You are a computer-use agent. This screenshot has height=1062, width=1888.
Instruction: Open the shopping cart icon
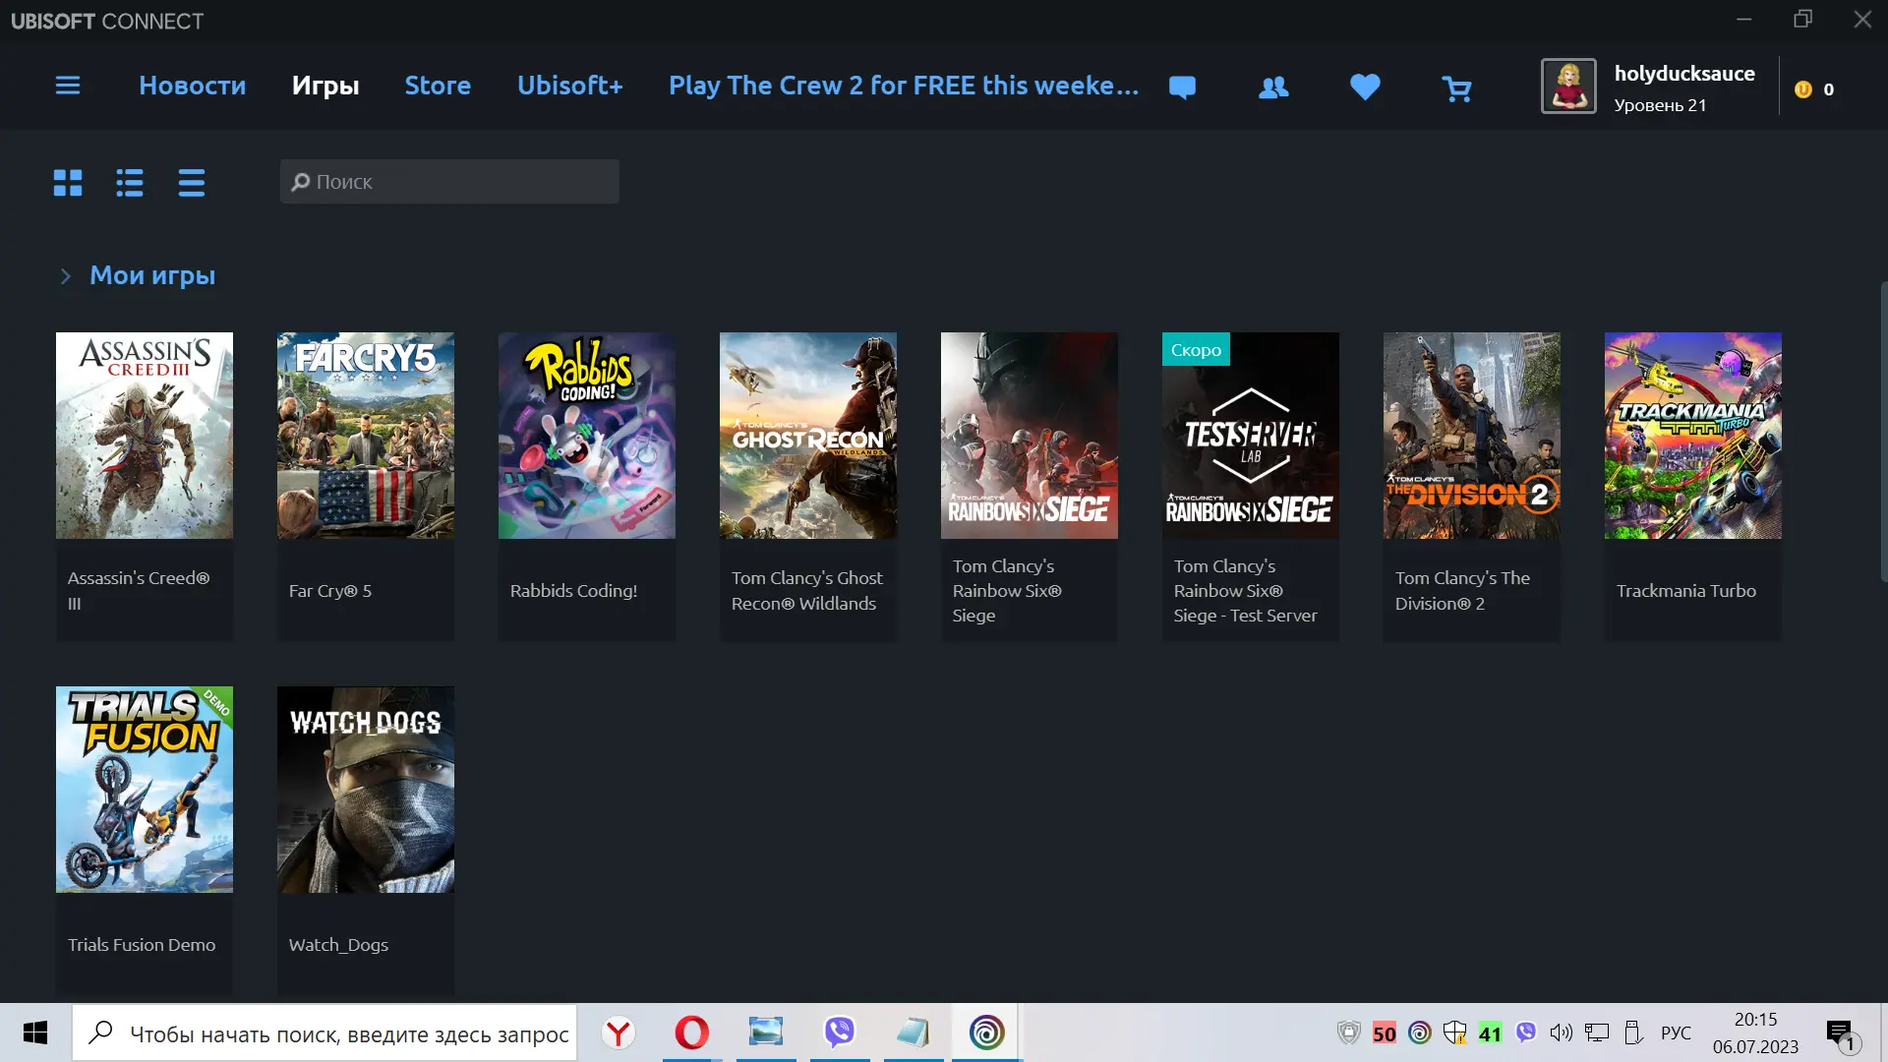[1456, 88]
